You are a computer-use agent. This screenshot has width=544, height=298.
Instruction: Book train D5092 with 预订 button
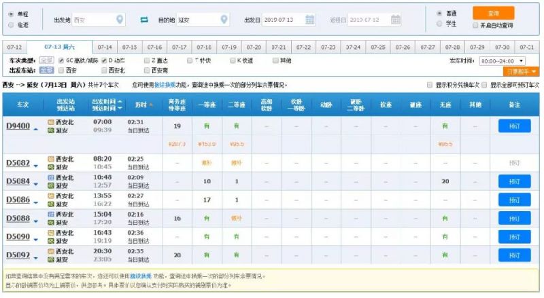click(x=515, y=255)
